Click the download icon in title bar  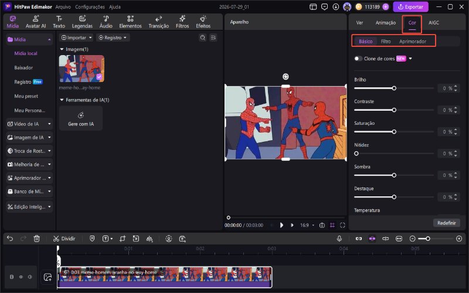(335, 7)
